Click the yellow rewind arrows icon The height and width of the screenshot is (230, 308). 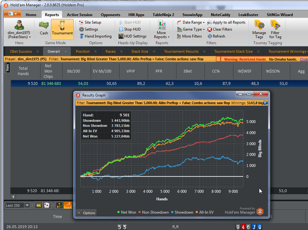point(38,205)
